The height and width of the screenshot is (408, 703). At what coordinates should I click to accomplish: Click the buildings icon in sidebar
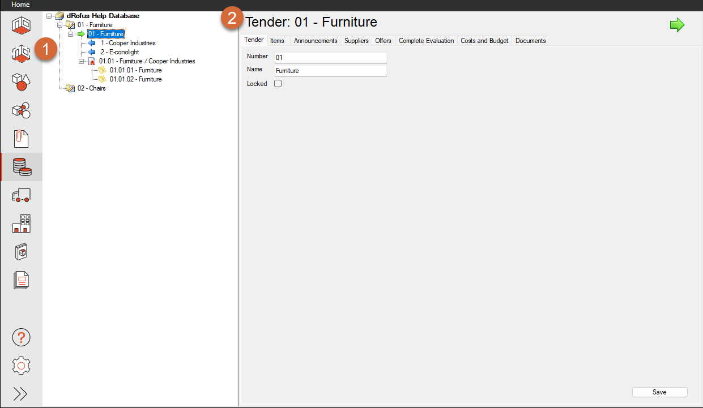[x=21, y=224]
